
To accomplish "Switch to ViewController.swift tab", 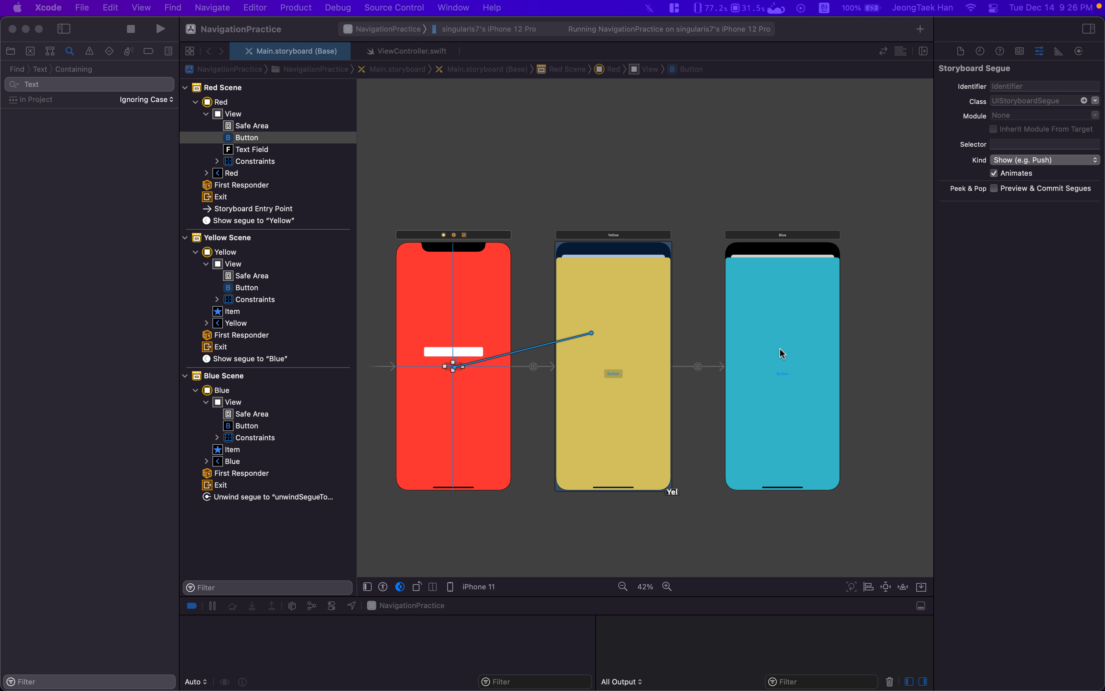I will pyautogui.click(x=411, y=51).
